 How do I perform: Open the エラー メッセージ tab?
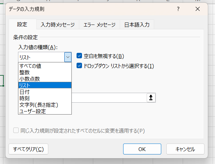pos(99,25)
